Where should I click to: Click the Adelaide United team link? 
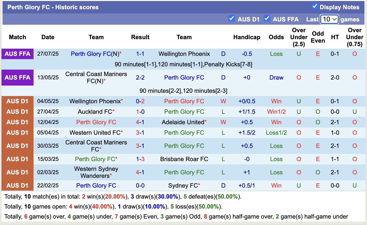click(x=182, y=122)
